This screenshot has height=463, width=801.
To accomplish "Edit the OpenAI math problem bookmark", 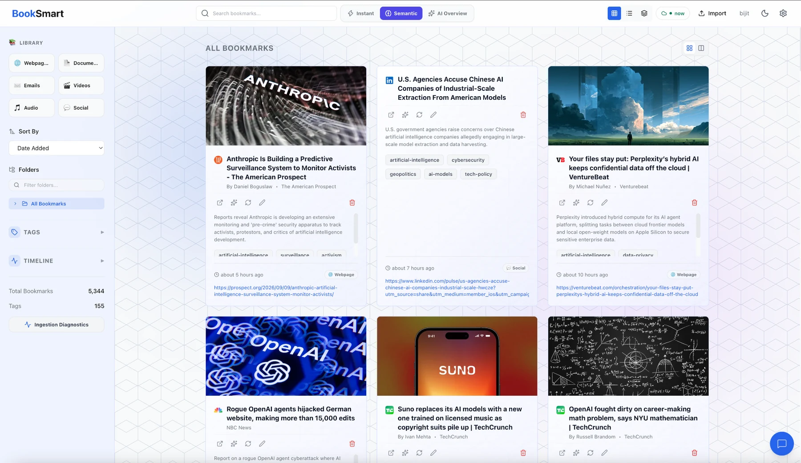I will (604, 453).
